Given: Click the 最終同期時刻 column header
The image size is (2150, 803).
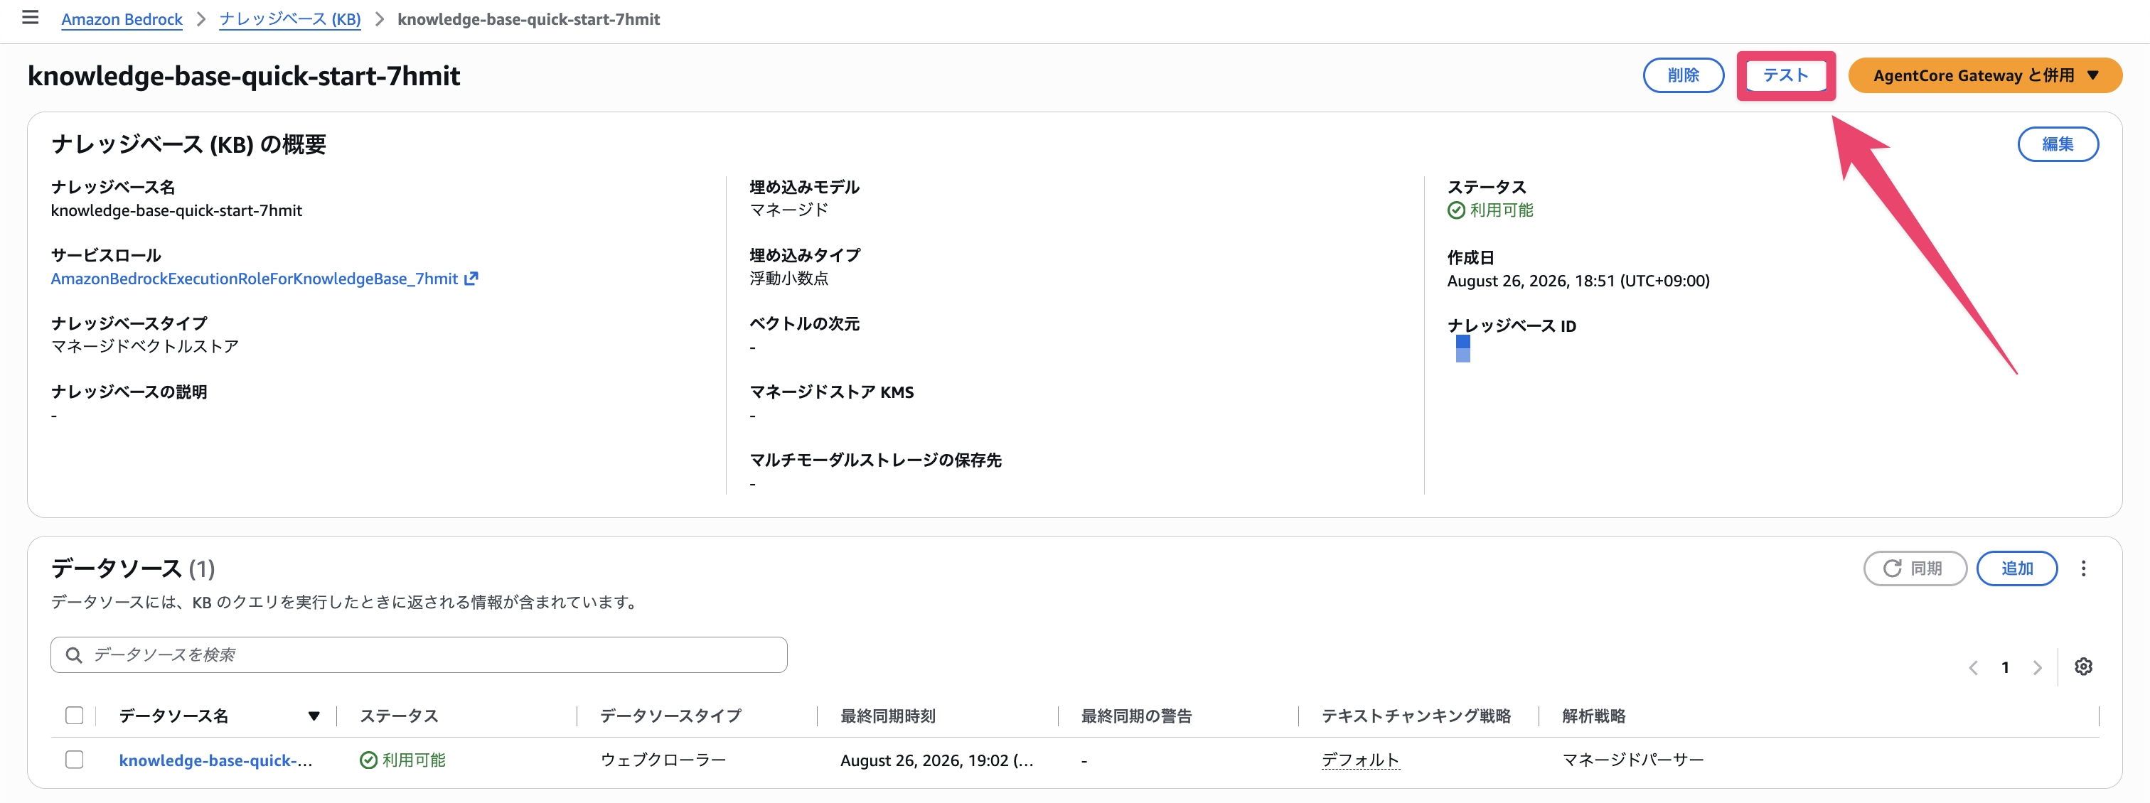Looking at the screenshot, I should [x=888, y=716].
